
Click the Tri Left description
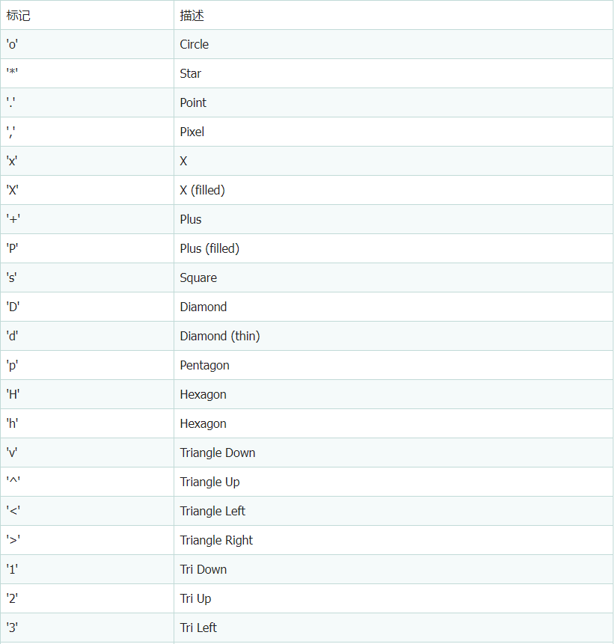[x=198, y=628]
